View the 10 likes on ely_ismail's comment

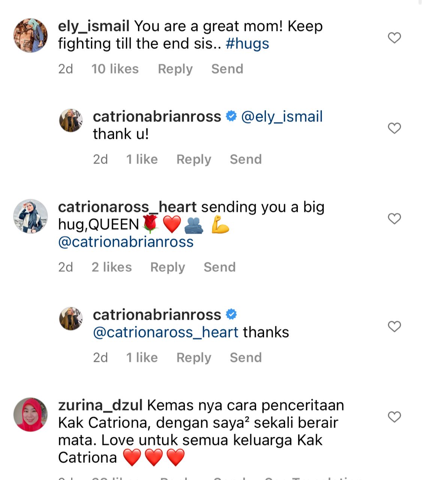pos(115,69)
